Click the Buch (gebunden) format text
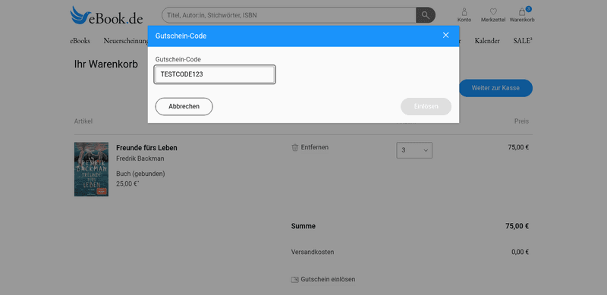The image size is (607, 295). click(140, 174)
